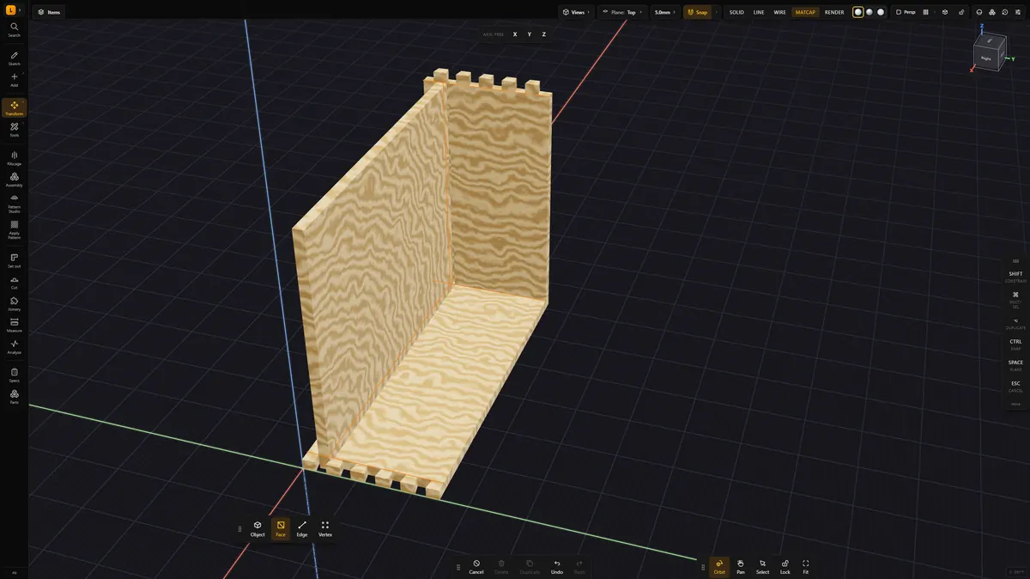
Task: Pick the second matcap sphere swatch
Action: [869, 12]
